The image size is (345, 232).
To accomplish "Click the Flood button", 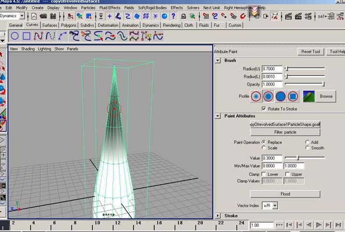I will click(285, 194).
